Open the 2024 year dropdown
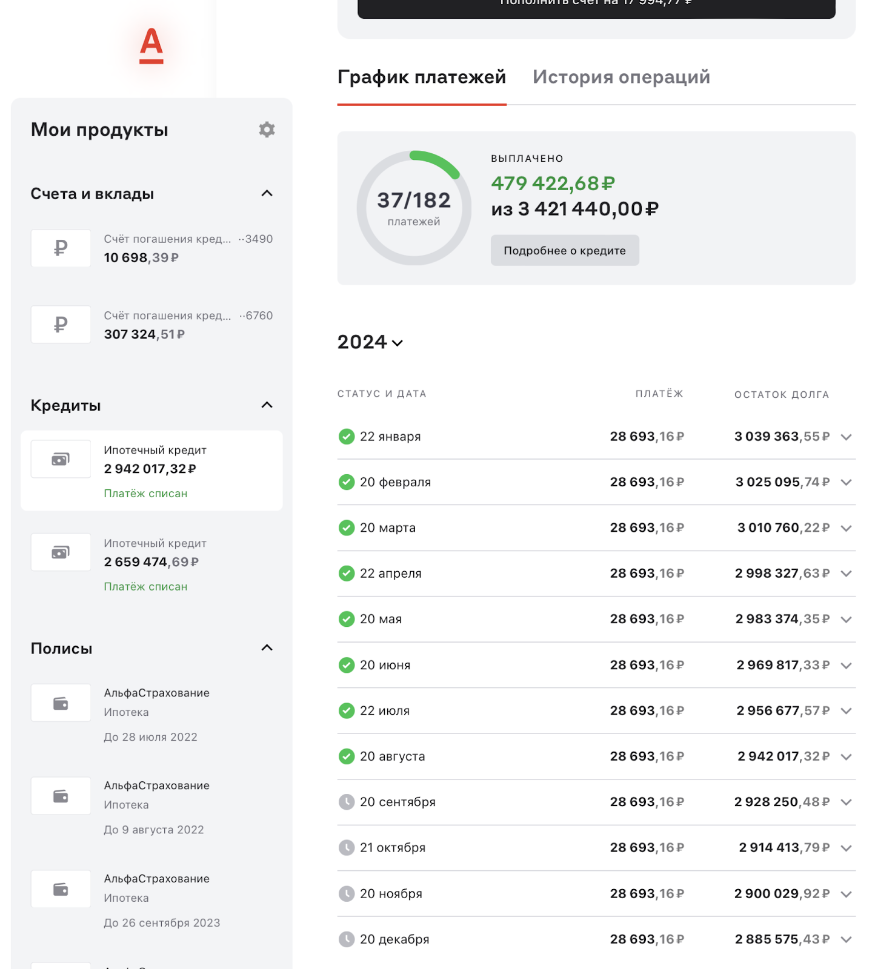Image resolution: width=895 pixels, height=969 pixels. pos(370,342)
